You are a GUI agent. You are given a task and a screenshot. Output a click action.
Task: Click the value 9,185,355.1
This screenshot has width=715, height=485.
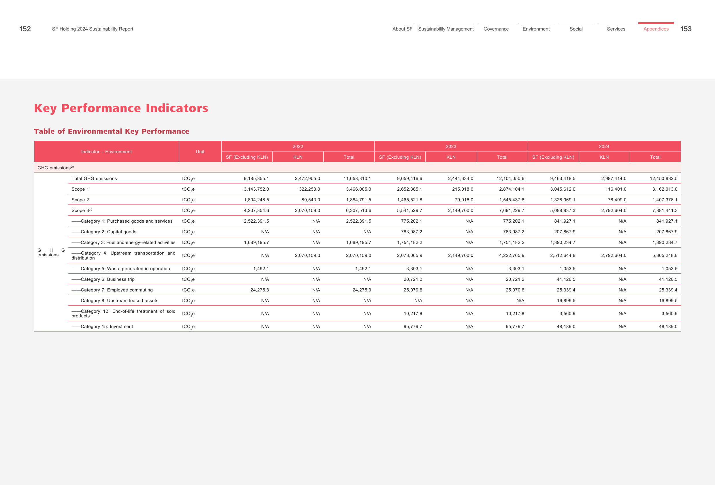256,178
